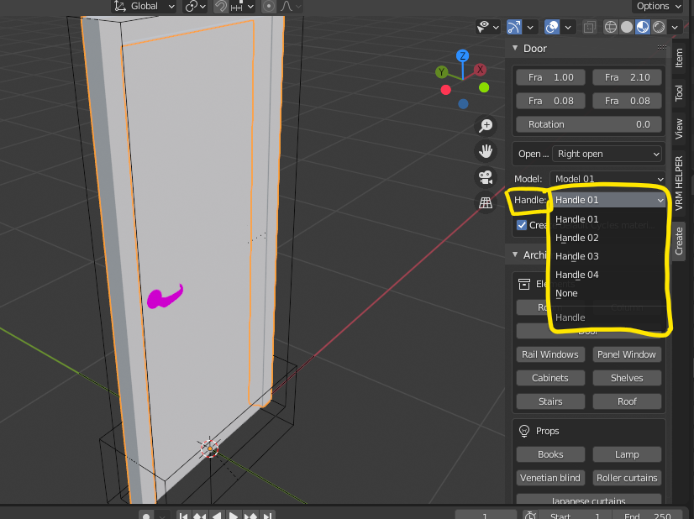Click the Panel Window button

pyautogui.click(x=627, y=354)
